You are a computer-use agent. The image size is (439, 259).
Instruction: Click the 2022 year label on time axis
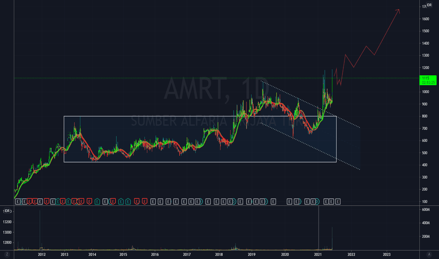(351, 254)
